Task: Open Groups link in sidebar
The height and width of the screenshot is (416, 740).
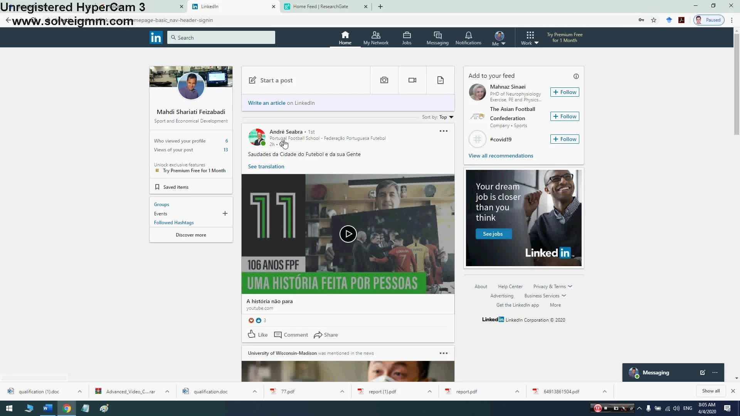Action: [161, 205]
